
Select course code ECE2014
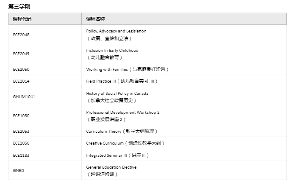(21, 81)
